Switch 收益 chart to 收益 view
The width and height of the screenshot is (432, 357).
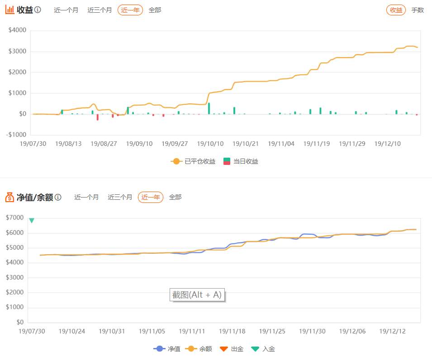click(x=396, y=10)
